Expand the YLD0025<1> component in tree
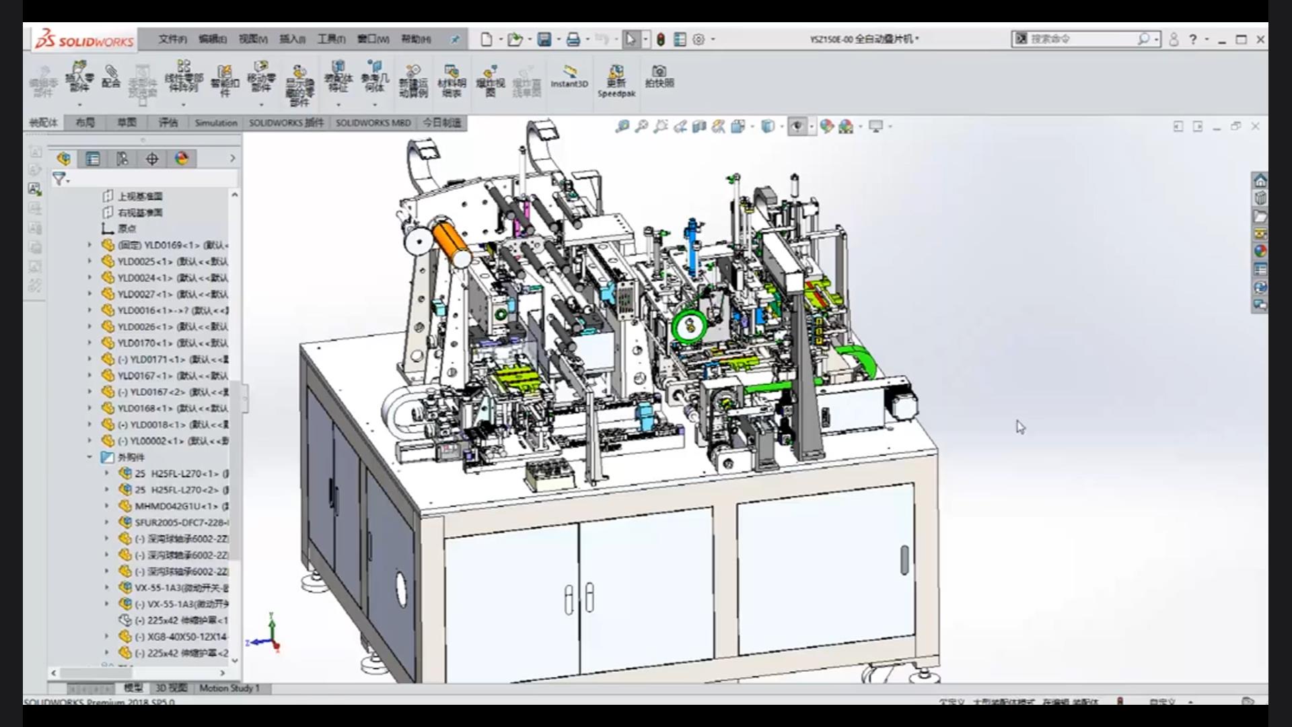The width and height of the screenshot is (1292, 727). tap(89, 261)
